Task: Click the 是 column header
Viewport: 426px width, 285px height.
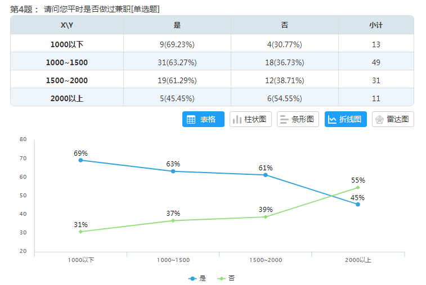Action: pos(177,25)
